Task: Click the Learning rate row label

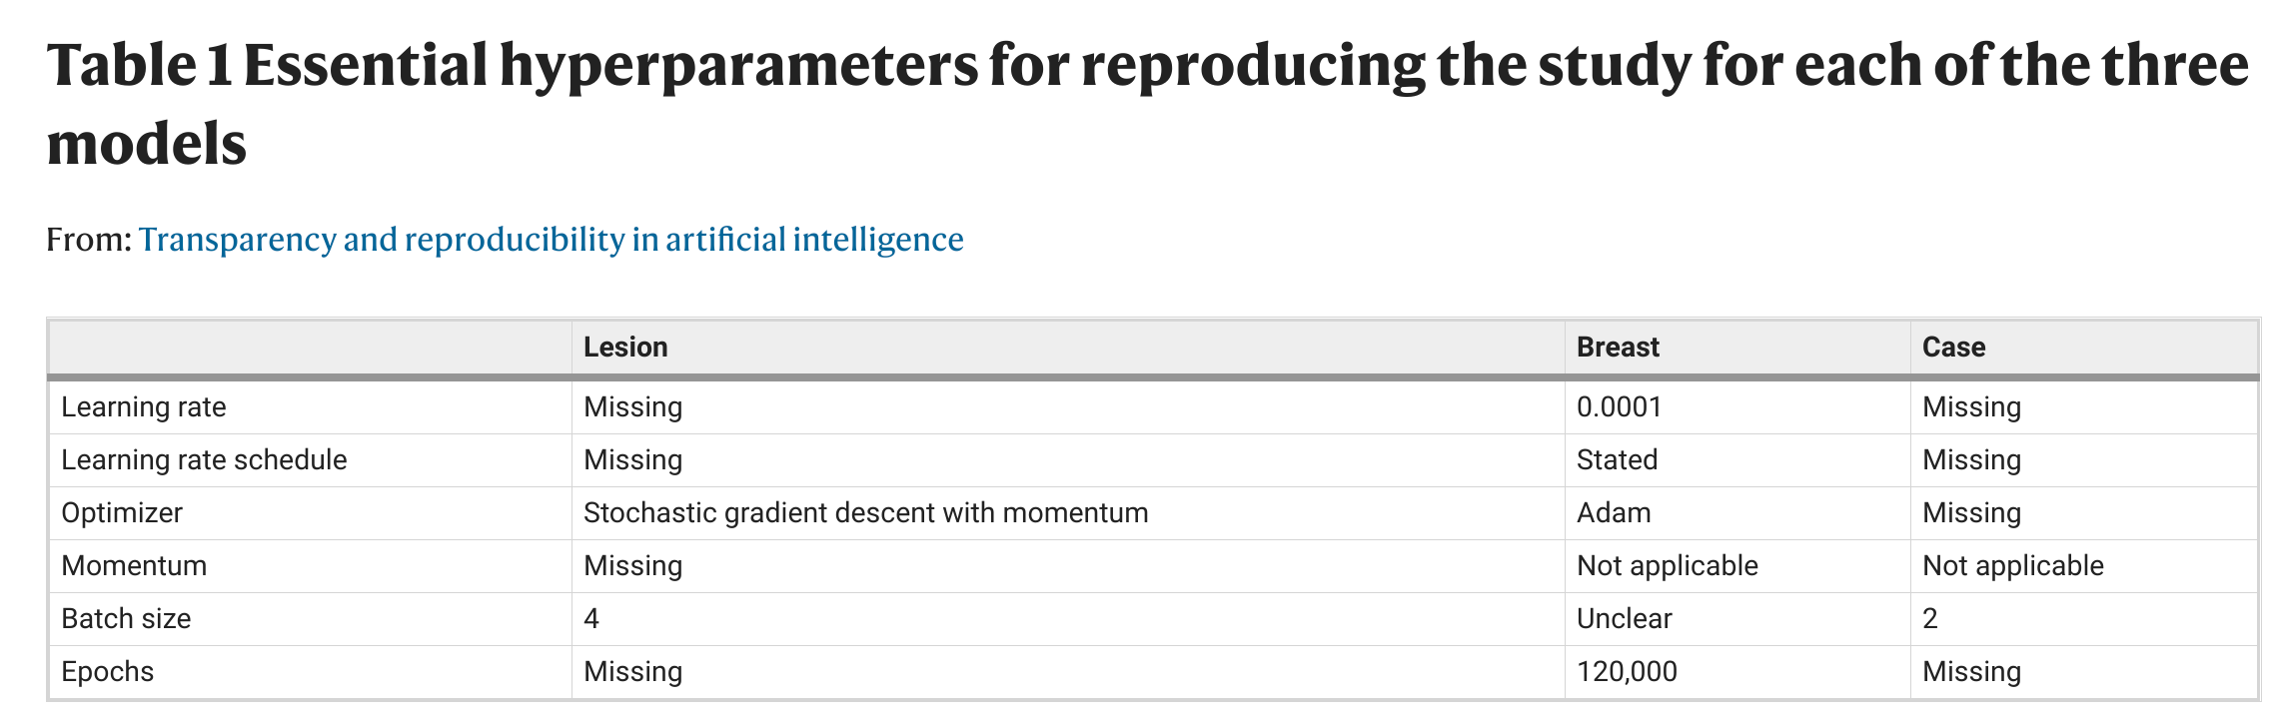Action: click(144, 407)
